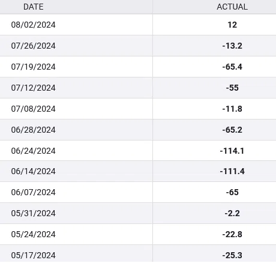276x263 pixels.
Task: Click the 06/24/2024 date entry
Action: 34,151
